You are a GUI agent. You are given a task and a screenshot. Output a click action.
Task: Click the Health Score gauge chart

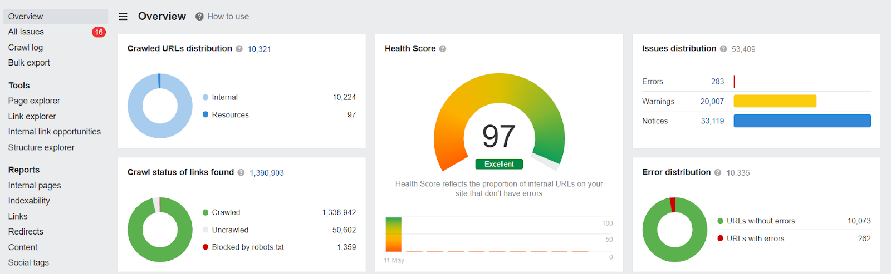pos(499,122)
